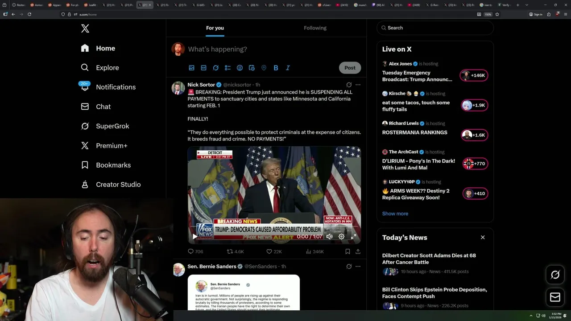Reply to Nick Sortor post (706)

click(x=195, y=251)
